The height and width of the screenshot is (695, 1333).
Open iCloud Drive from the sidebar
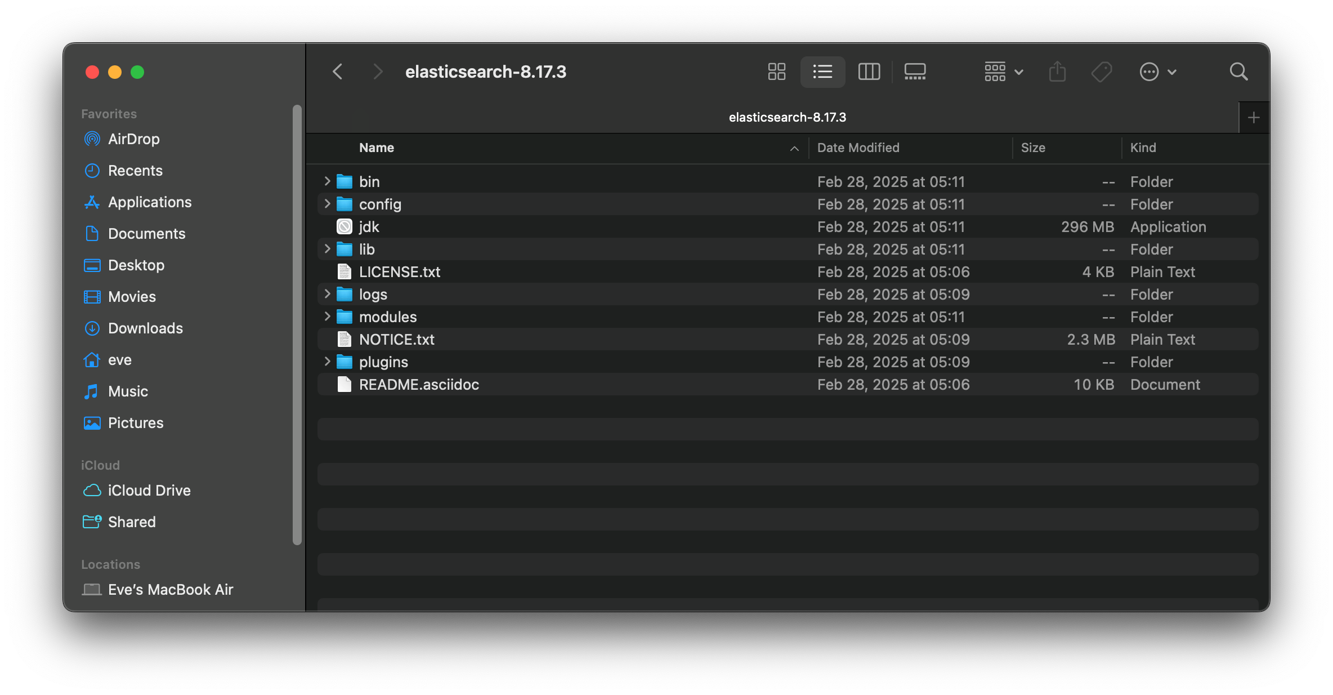click(x=149, y=490)
